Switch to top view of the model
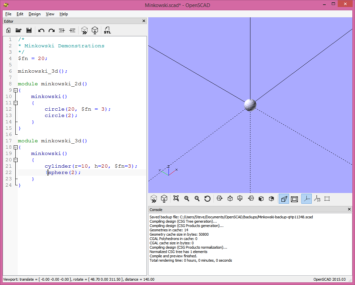Image resolution: width=355 pixels, height=285 pixels. (230, 198)
